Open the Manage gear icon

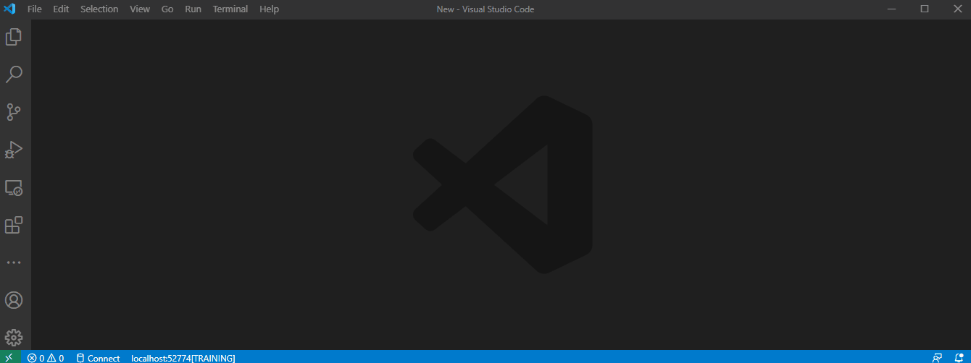pos(14,338)
